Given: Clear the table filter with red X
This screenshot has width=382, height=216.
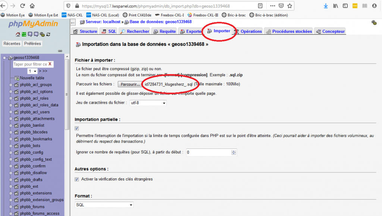Looking at the screenshot, I should [50, 64].
